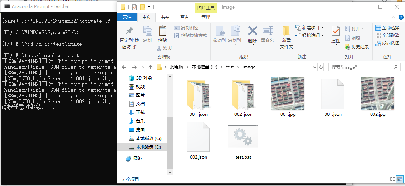Switch to details view in status bar
Screen dimensions: 405x186
pyautogui.click(x=392, y=179)
